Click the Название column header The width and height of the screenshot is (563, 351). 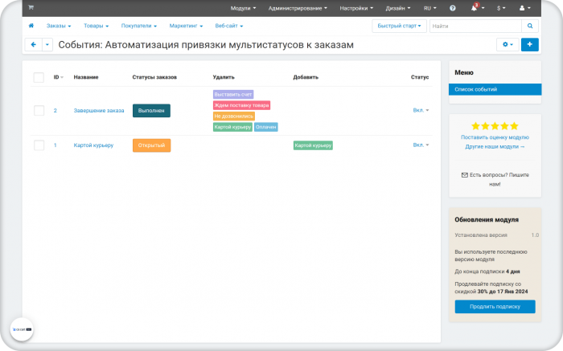point(86,77)
